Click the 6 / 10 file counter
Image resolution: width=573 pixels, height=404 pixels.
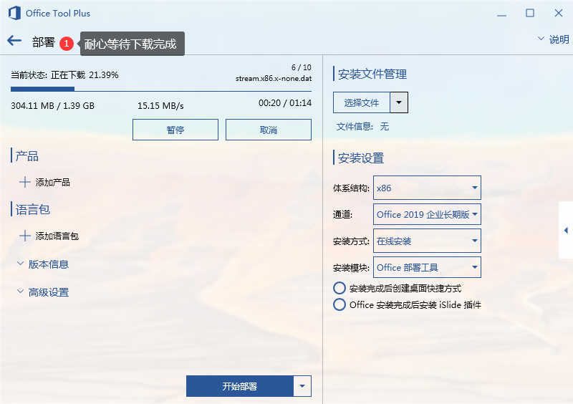(x=301, y=67)
